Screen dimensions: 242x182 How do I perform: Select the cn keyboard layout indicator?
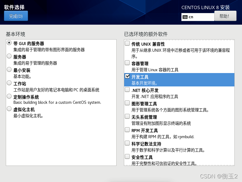198,17
